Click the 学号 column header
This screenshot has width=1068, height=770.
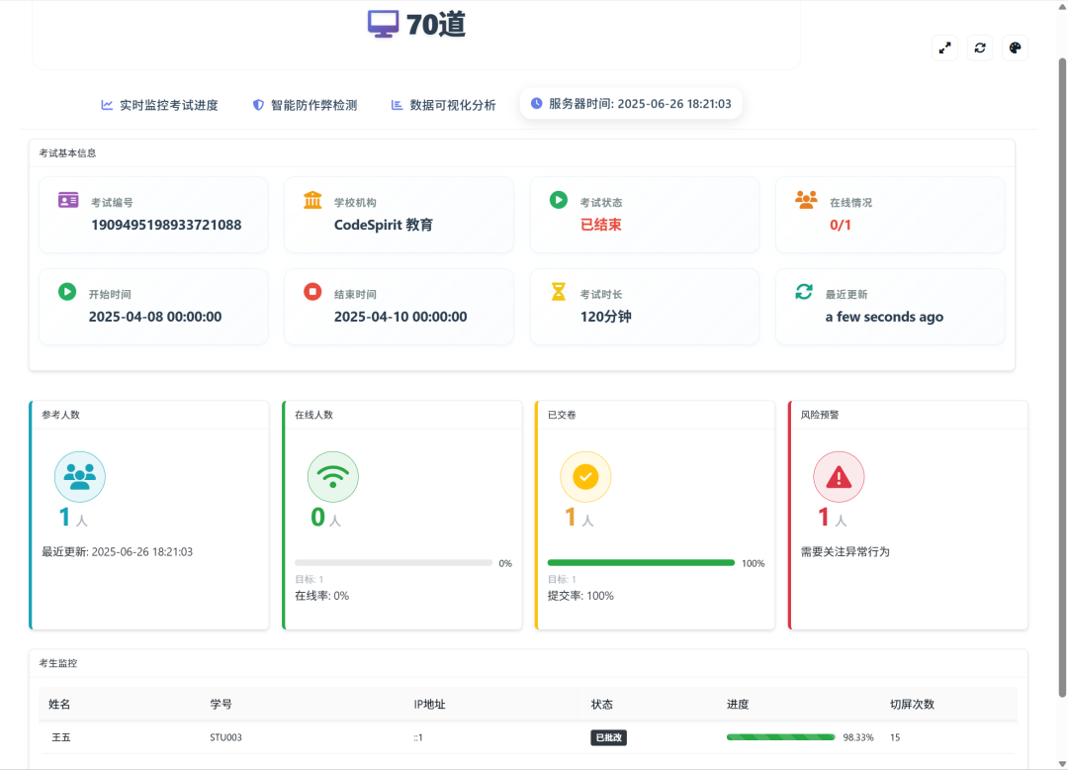click(x=221, y=704)
